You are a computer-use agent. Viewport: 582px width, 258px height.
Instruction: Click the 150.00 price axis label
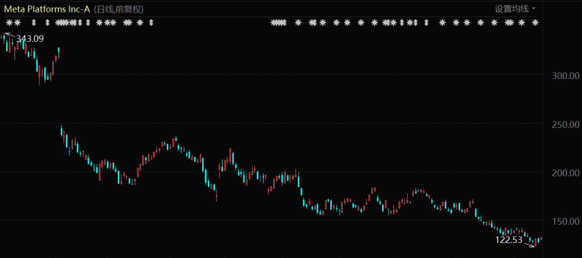point(566,221)
